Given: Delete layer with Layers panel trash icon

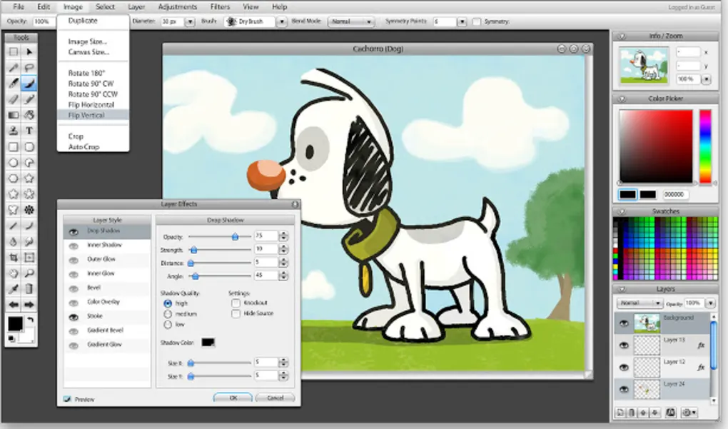Looking at the screenshot, I should [x=632, y=413].
